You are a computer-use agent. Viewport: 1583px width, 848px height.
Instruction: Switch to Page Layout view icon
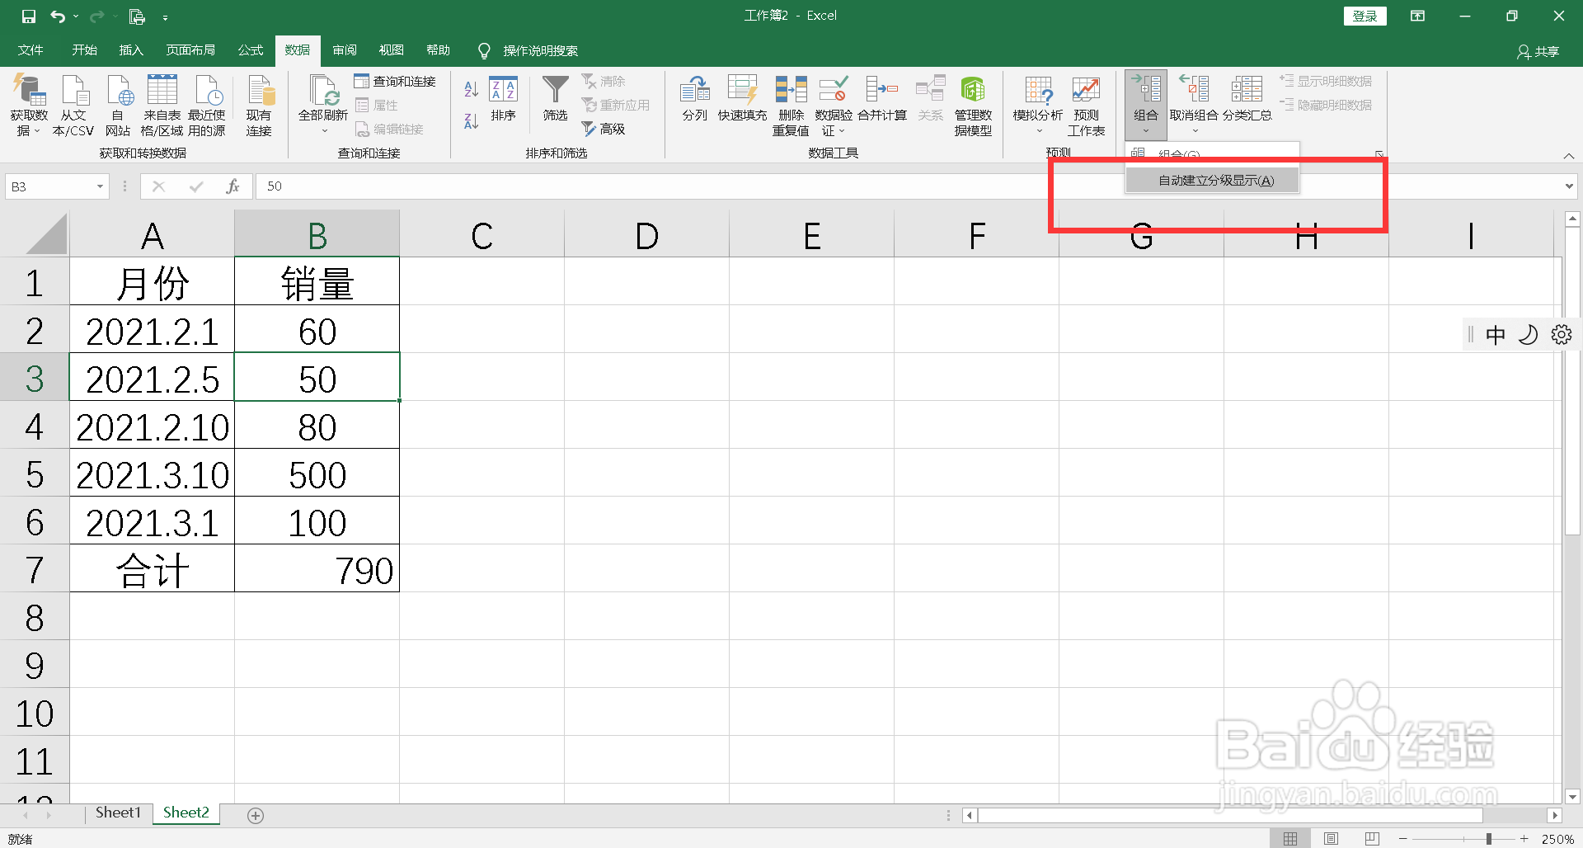coord(1331,838)
